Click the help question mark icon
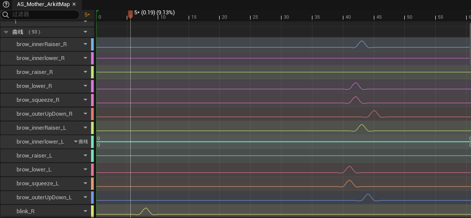471x218 pixels. pos(6,4)
